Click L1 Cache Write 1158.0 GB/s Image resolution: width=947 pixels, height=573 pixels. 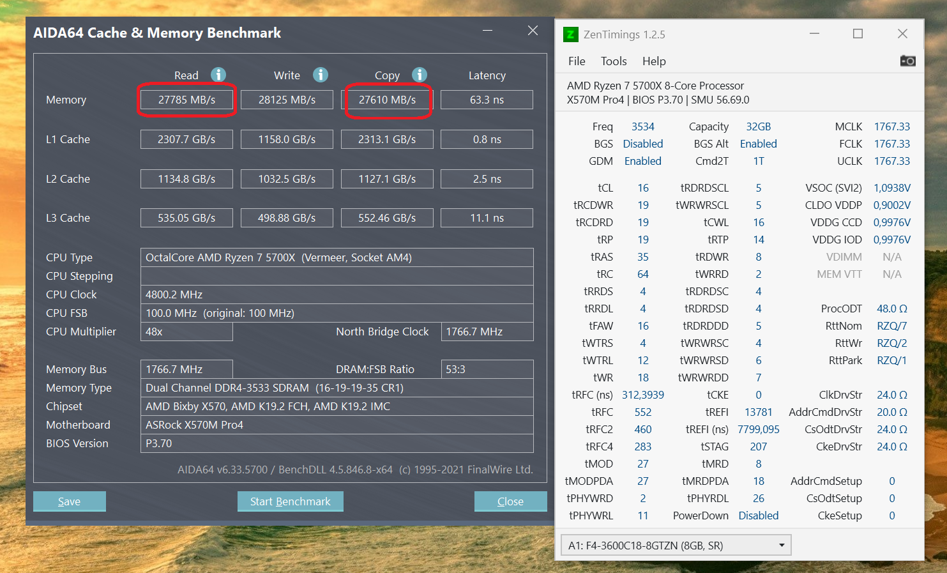287,139
